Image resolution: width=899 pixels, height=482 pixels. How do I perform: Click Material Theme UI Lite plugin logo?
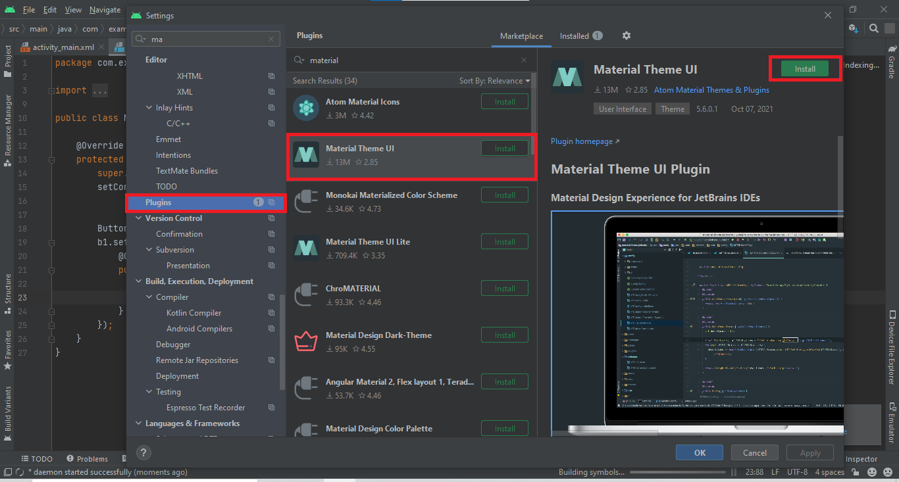click(x=306, y=249)
